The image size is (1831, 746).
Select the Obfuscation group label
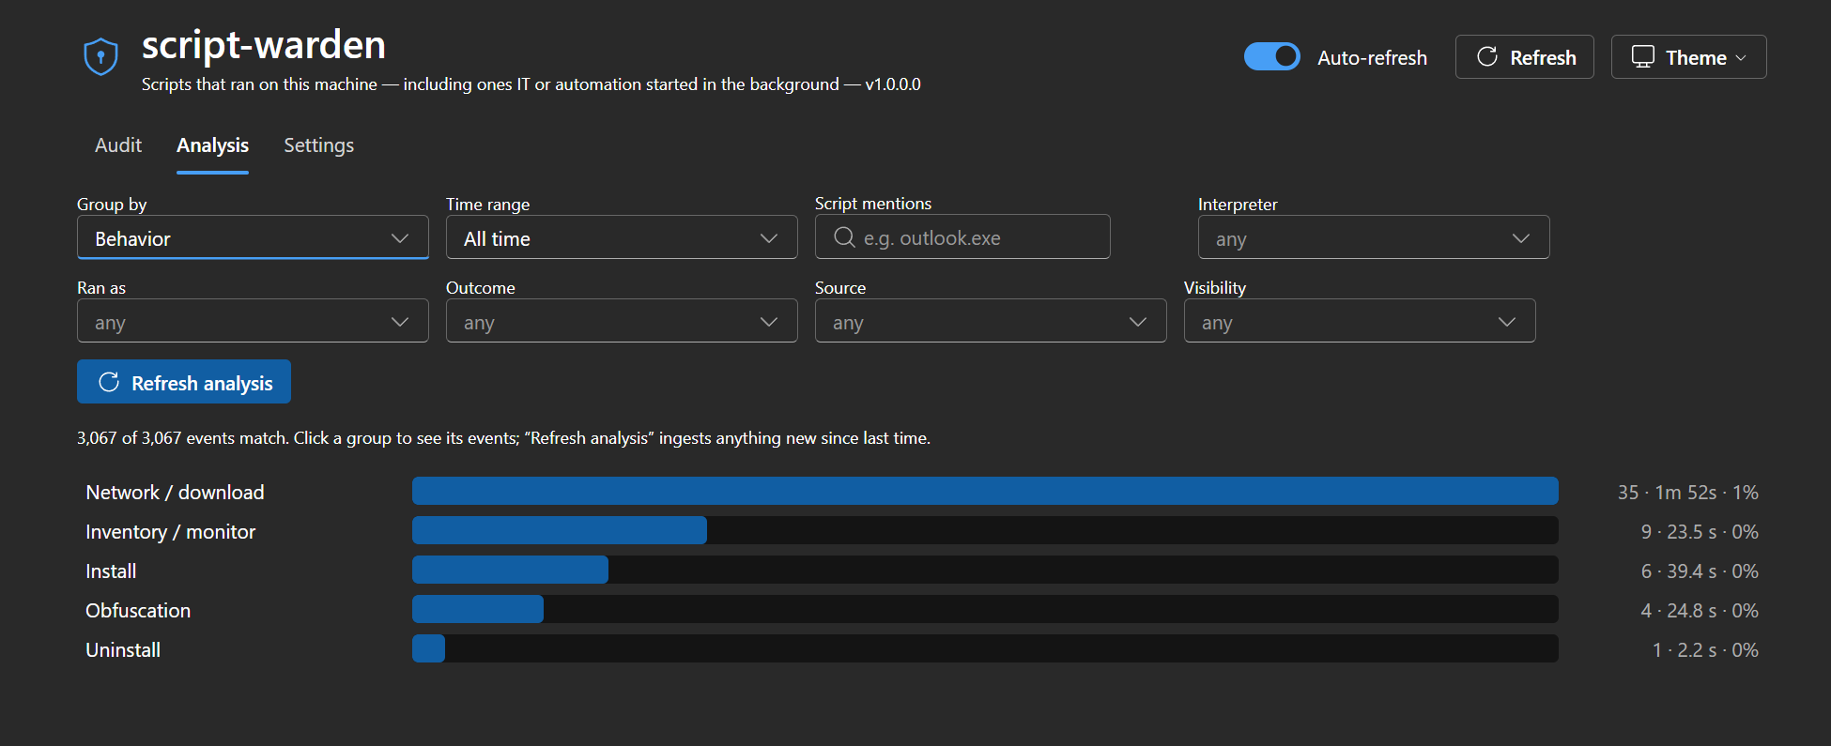point(138,610)
